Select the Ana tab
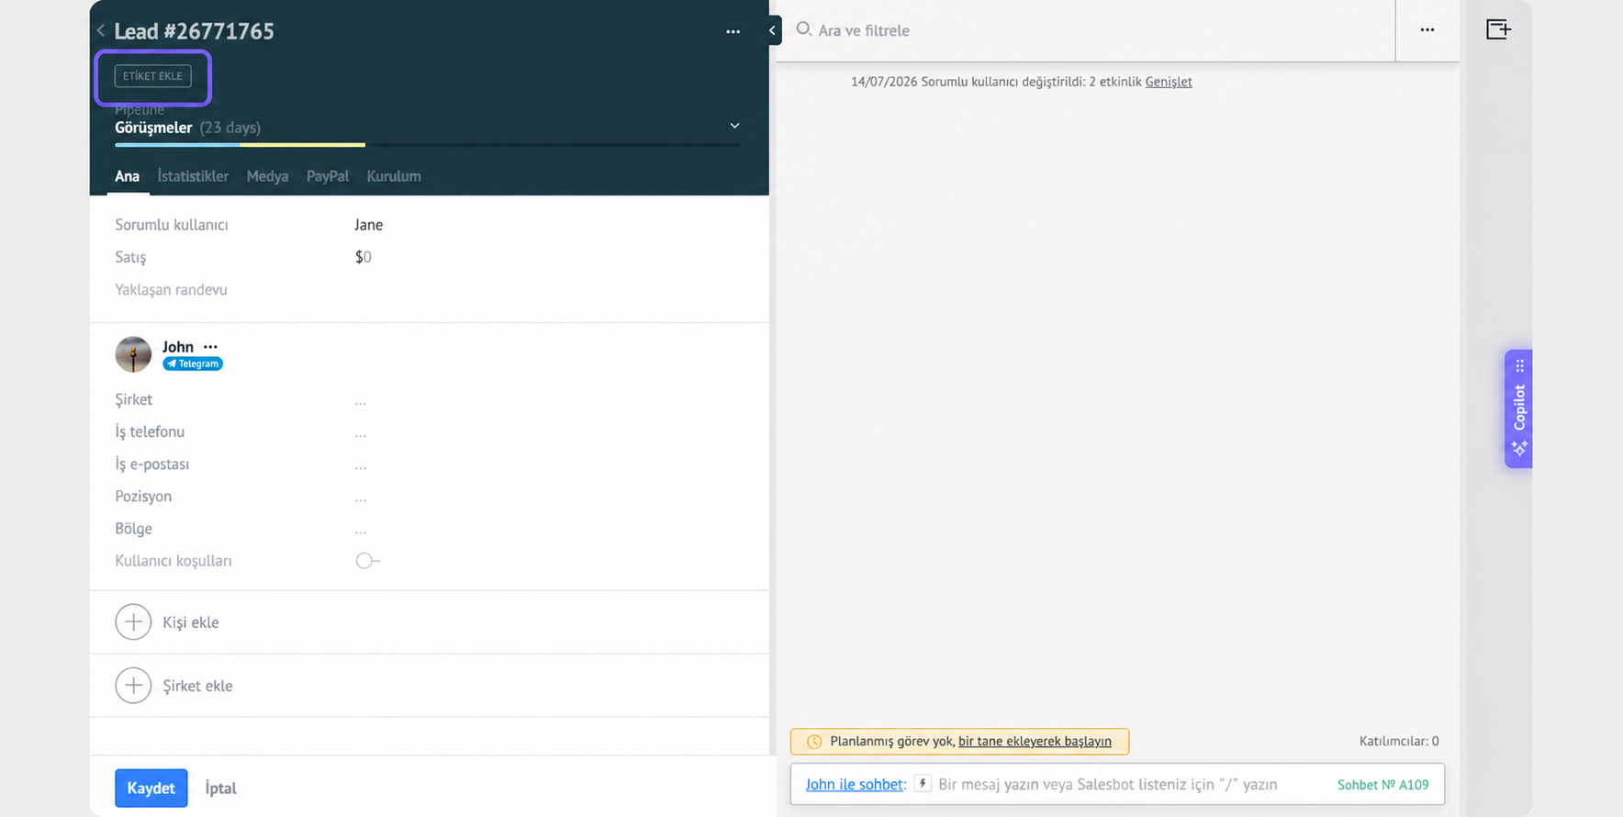 tap(128, 176)
